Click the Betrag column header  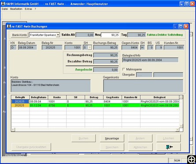click(94, 97)
